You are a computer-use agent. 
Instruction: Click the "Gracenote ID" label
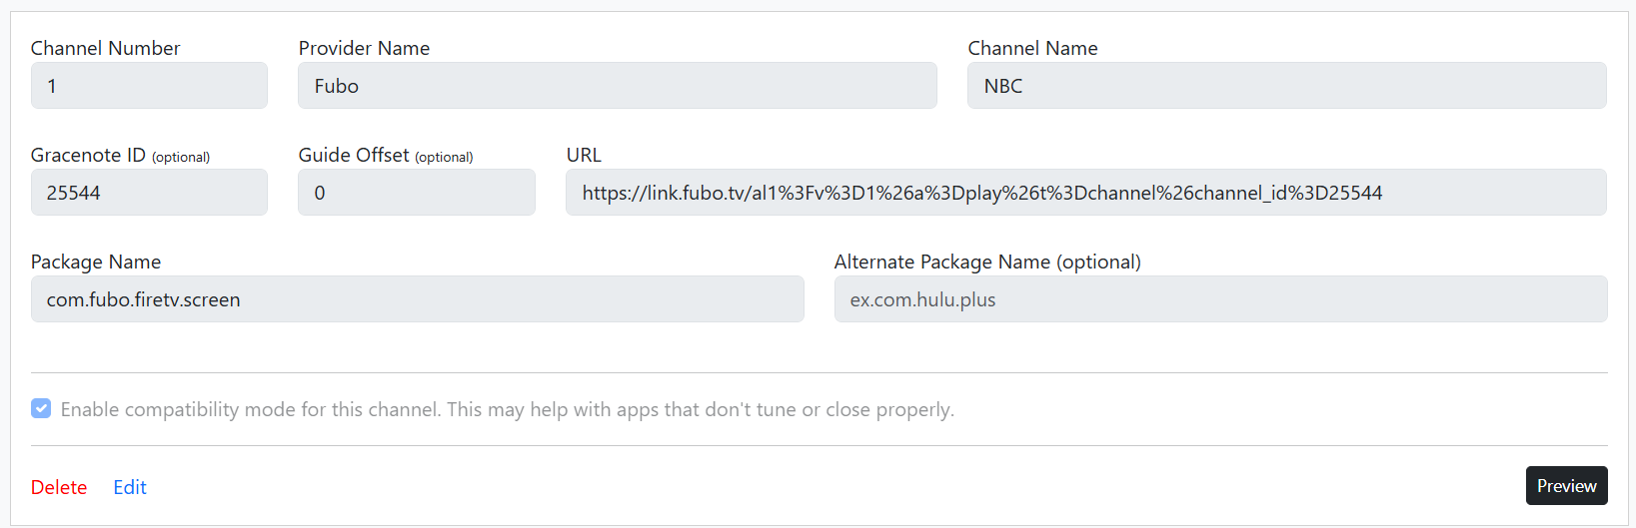[x=88, y=155]
